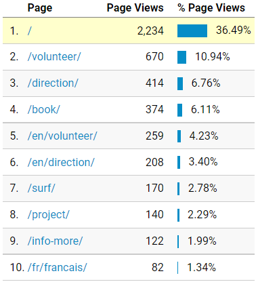Open the /en/direction/ page link

[x=61, y=163]
